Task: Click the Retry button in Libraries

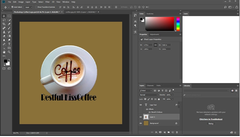Action: tap(211, 124)
